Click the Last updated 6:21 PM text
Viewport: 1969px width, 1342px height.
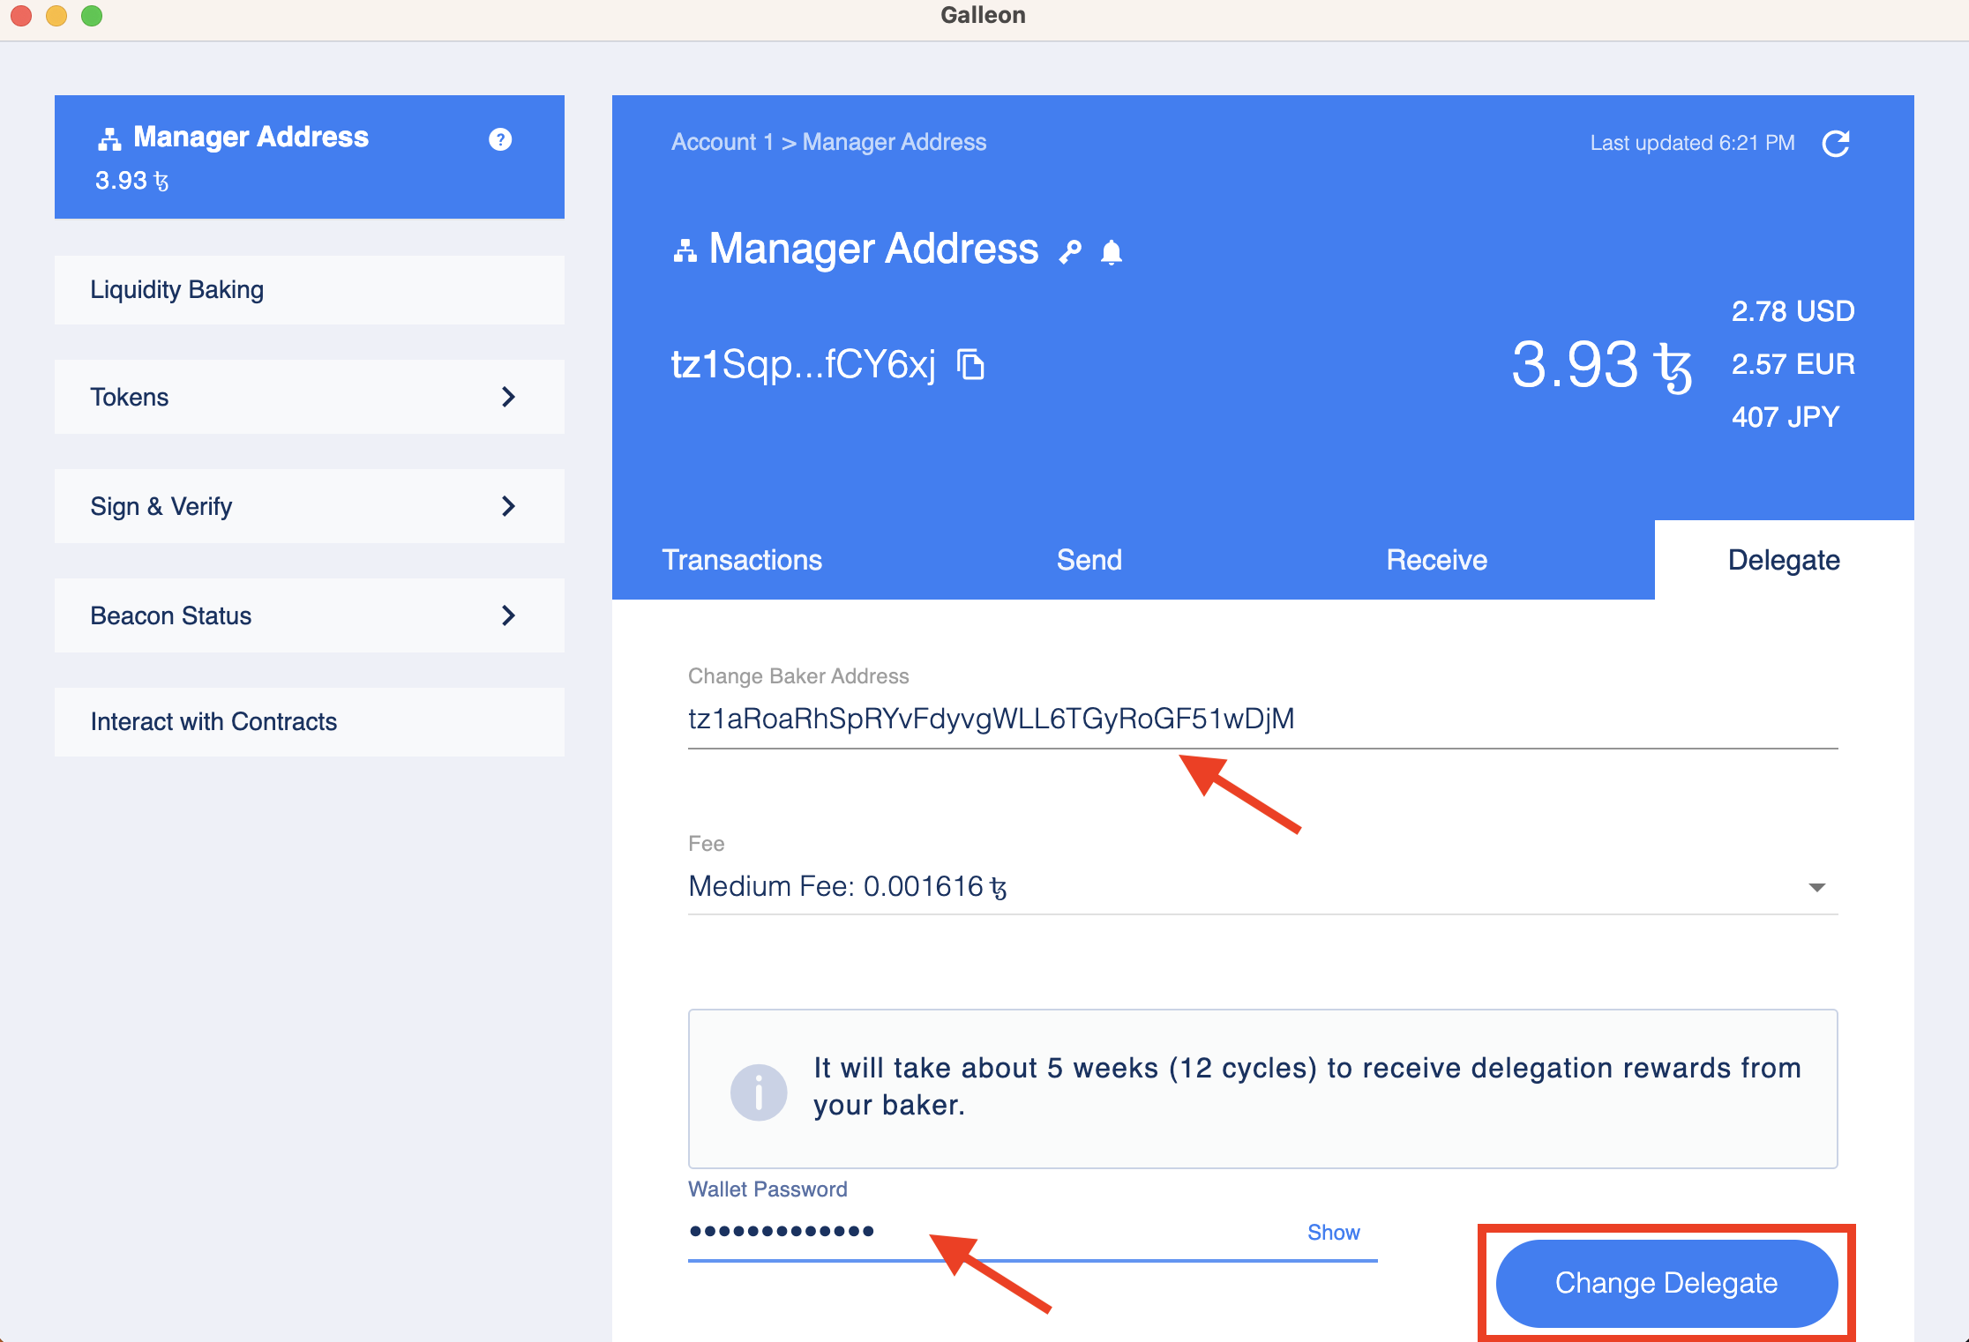click(x=1692, y=143)
